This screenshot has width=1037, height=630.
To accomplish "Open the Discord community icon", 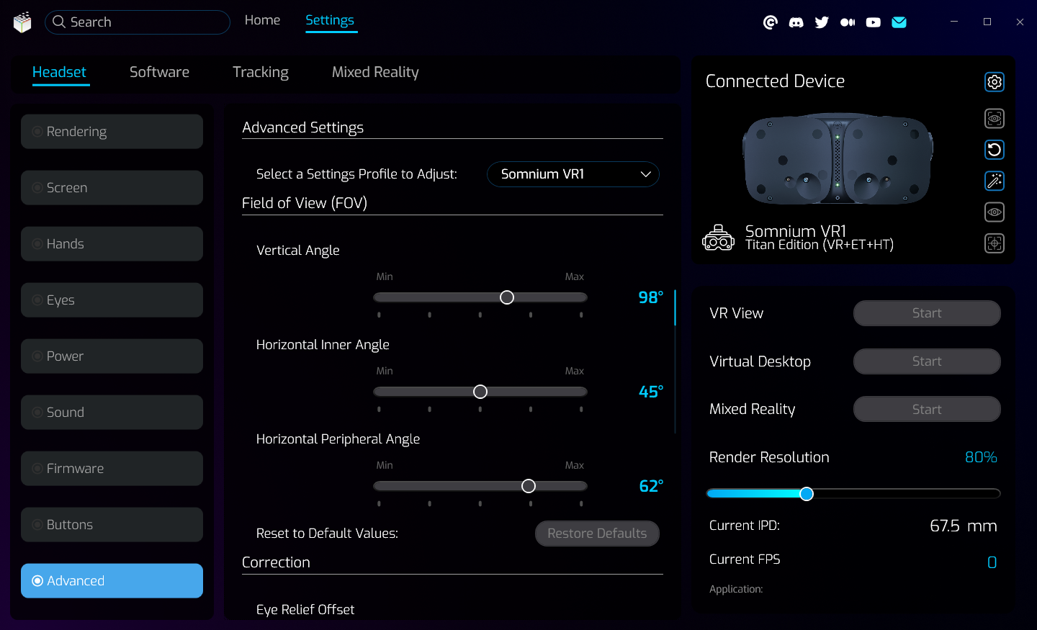I will pos(796,22).
